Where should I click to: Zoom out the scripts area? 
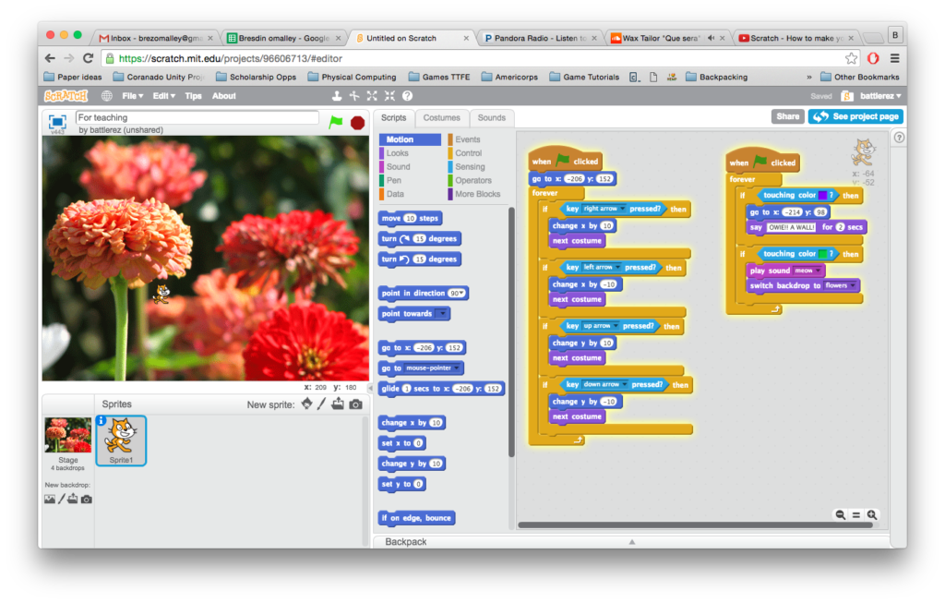tap(840, 515)
